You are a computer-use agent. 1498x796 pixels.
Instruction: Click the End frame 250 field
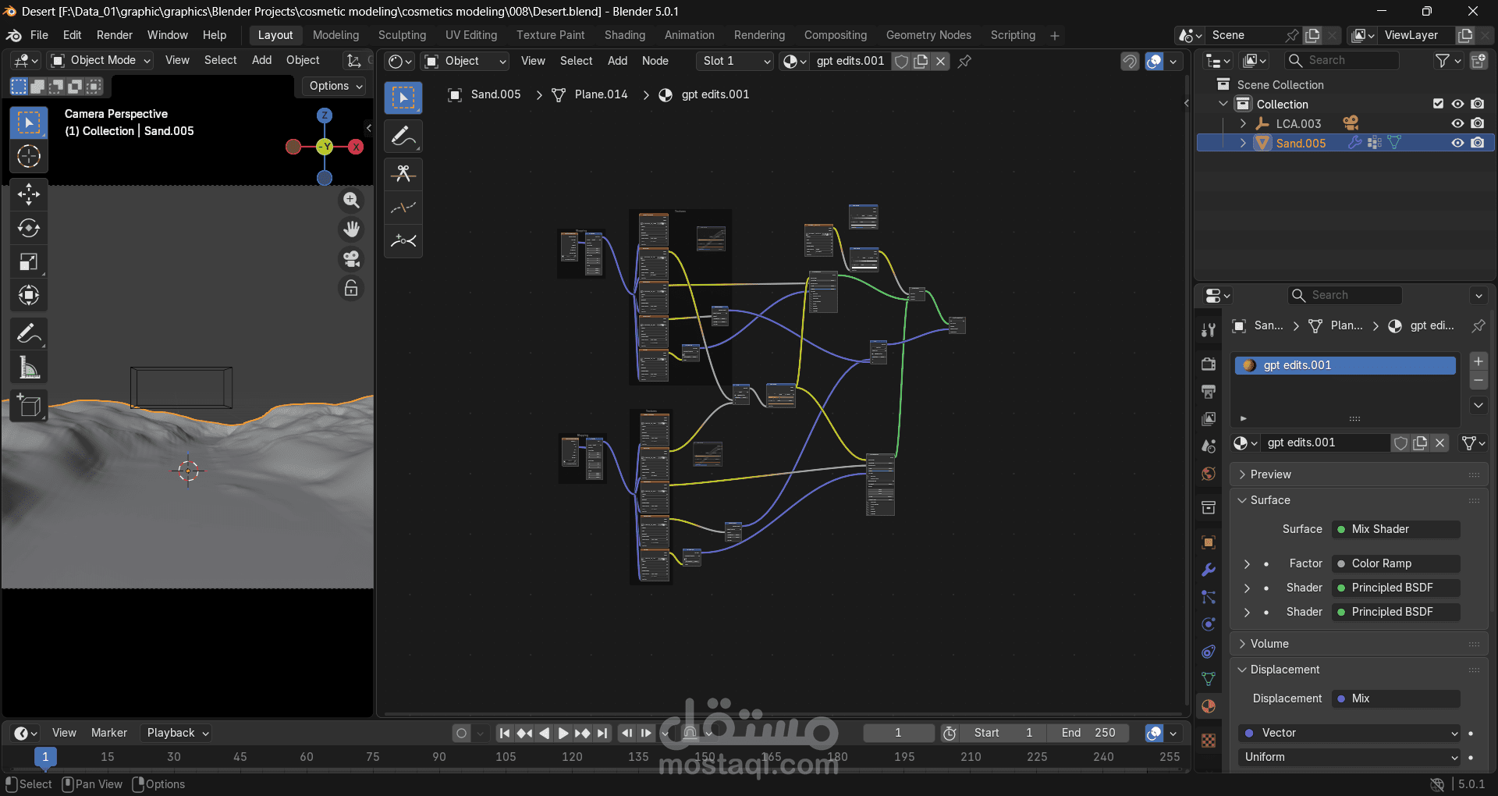coord(1089,733)
